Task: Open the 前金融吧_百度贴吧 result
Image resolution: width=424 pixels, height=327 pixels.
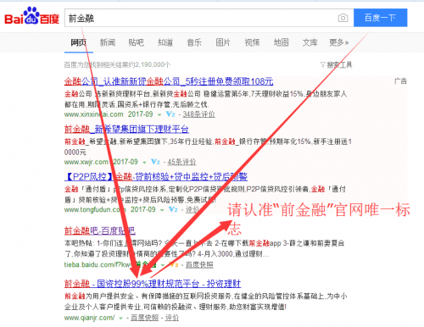Action: (x=100, y=230)
